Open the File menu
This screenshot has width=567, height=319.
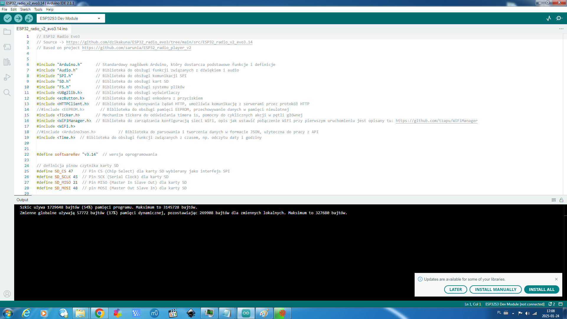(4, 9)
